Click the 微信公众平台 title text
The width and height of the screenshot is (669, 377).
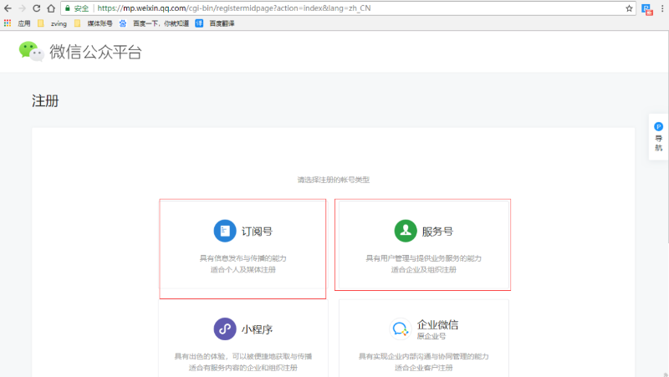pos(95,52)
